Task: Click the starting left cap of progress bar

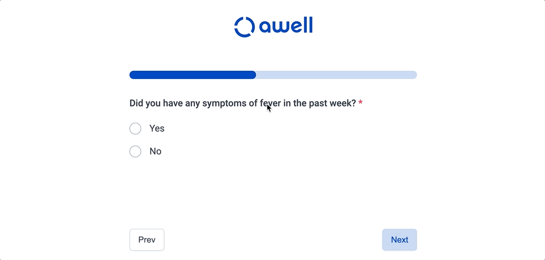Action: tap(132, 75)
